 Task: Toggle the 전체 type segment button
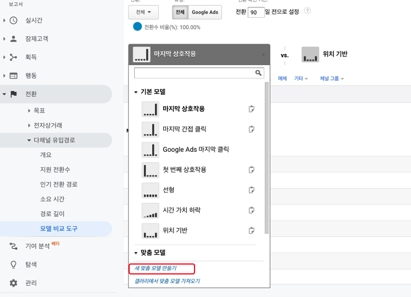(180, 12)
